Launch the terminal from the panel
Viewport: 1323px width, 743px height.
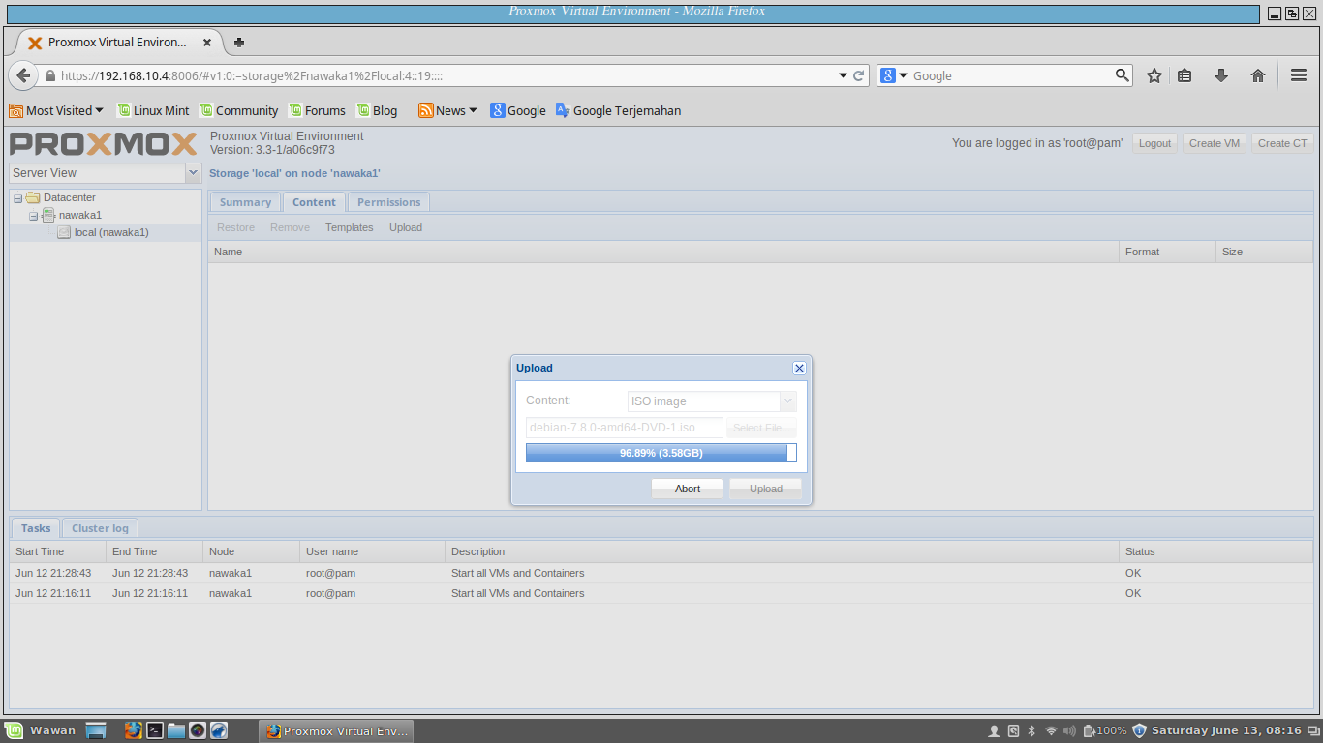coord(155,730)
